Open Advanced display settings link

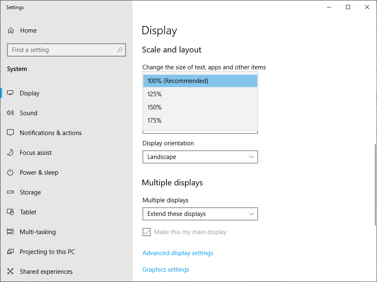[x=178, y=253]
